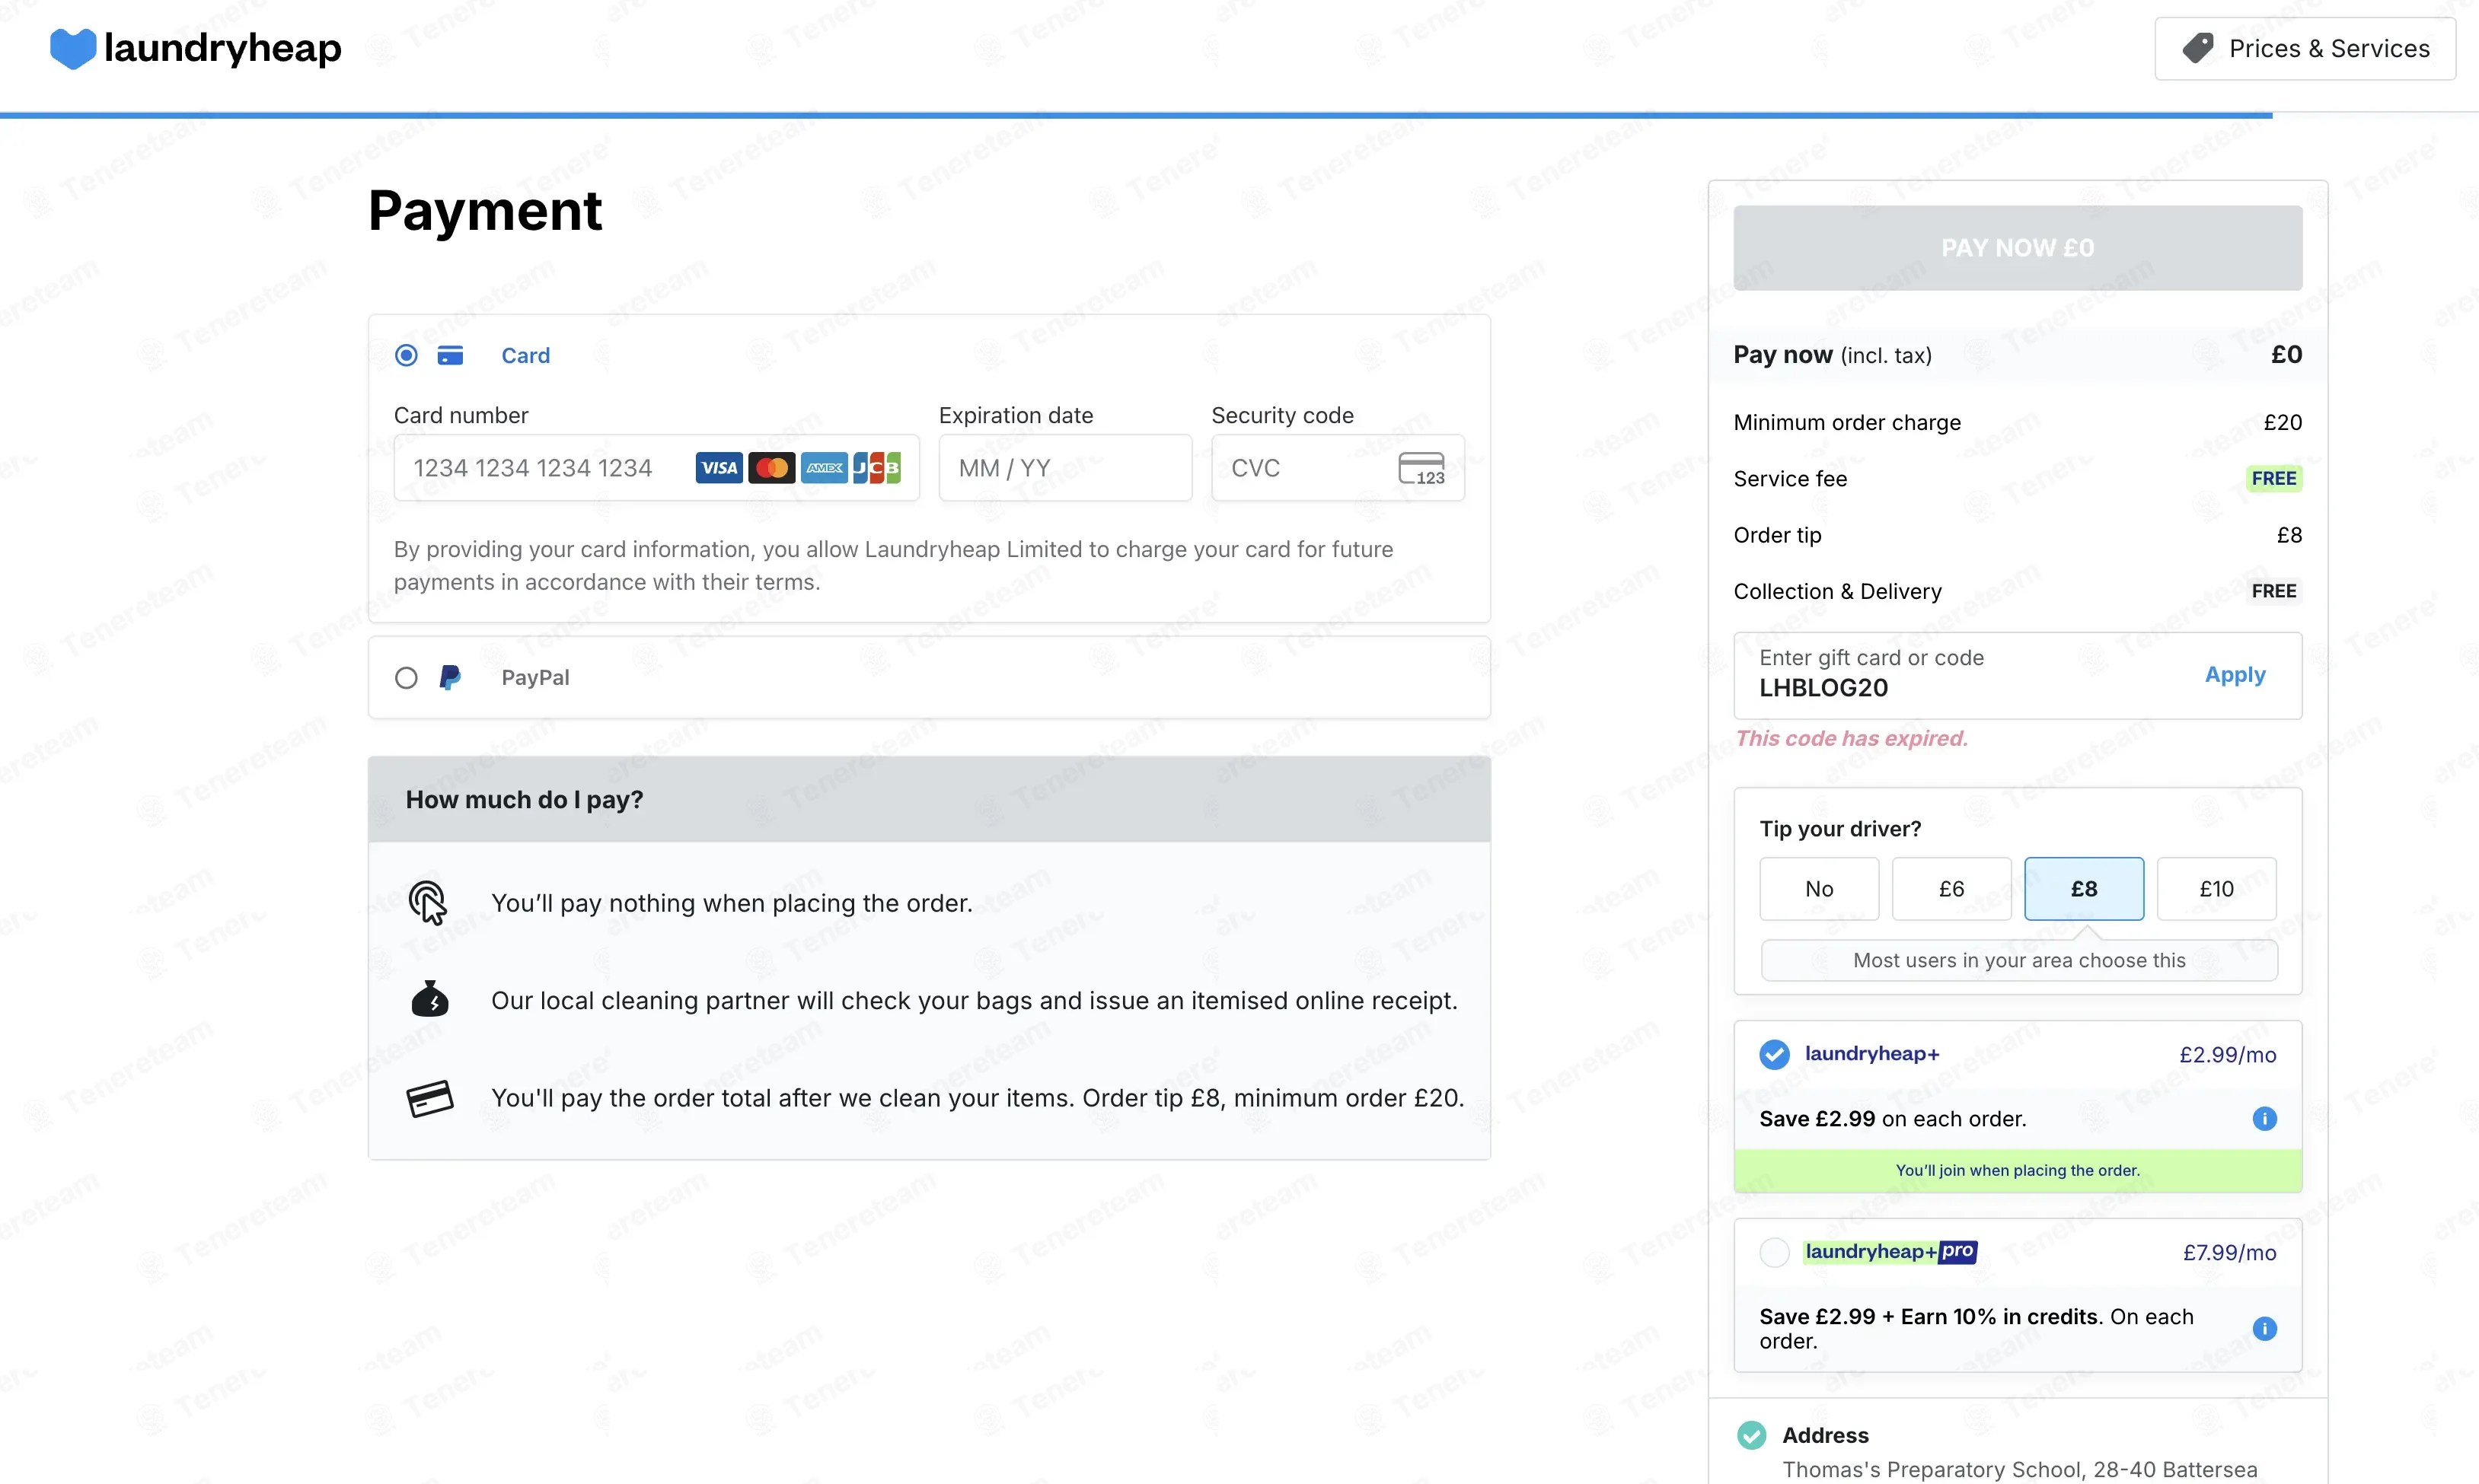Choose the £6 tip option
This screenshot has height=1484, width=2479.
coord(1951,888)
